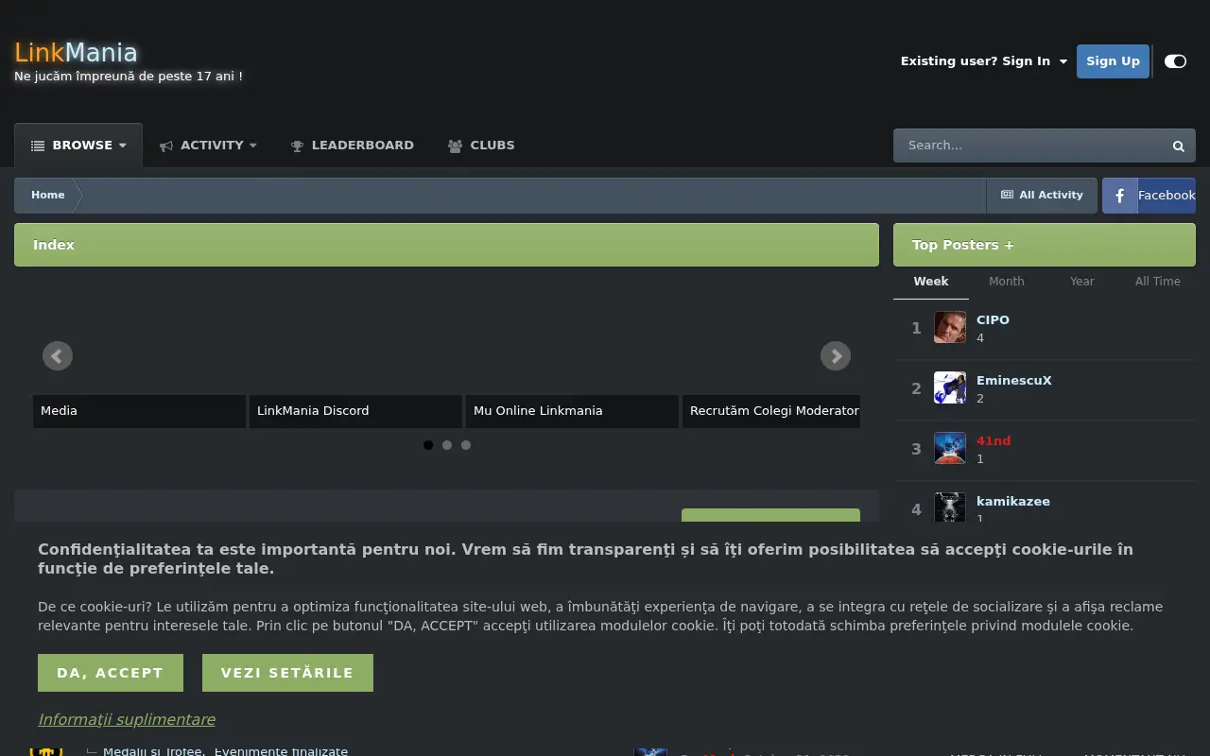
Task: Switch Top Posters to All Time tab
Action: click(x=1158, y=282)
